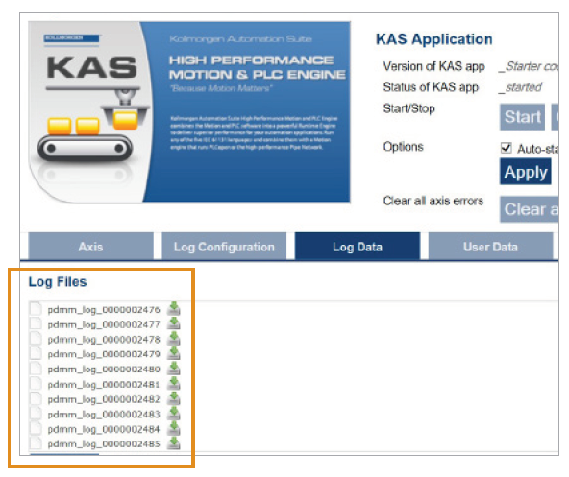Click file icon beside pdmm_log_0000002479
The width and height of the screenshot is (569, 477).
[36, 353]
